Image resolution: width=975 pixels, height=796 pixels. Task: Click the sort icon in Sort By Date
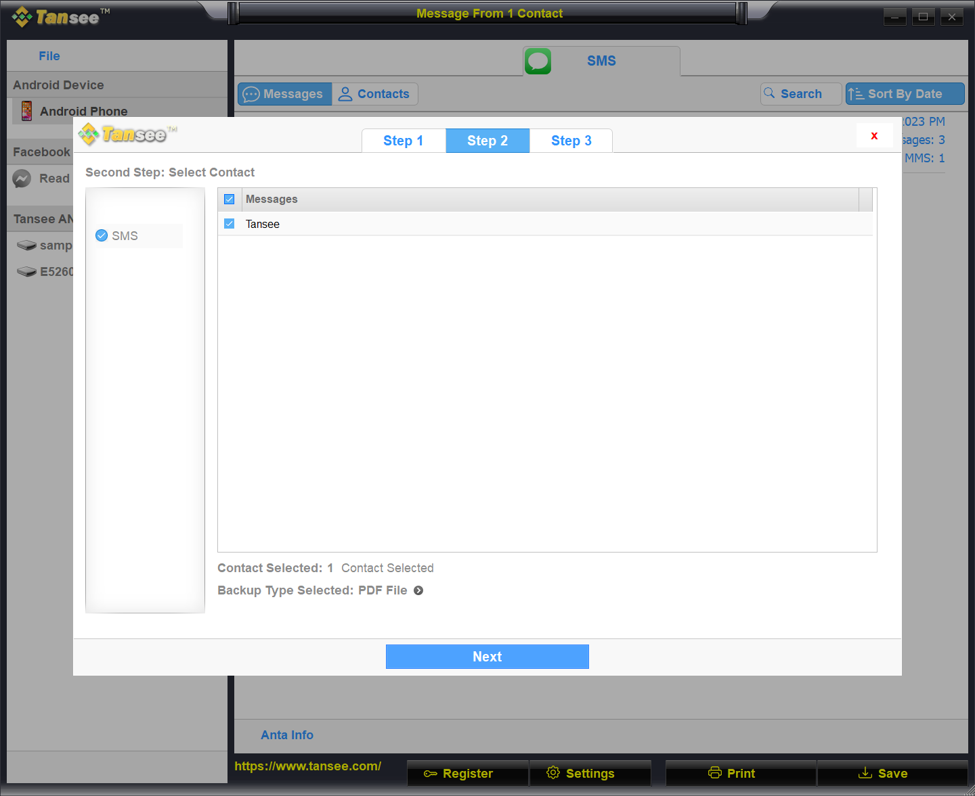856,94
